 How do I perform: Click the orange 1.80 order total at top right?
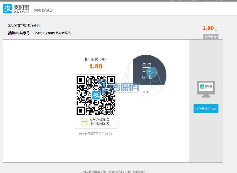pyautogui.click(x=208, y=28)
